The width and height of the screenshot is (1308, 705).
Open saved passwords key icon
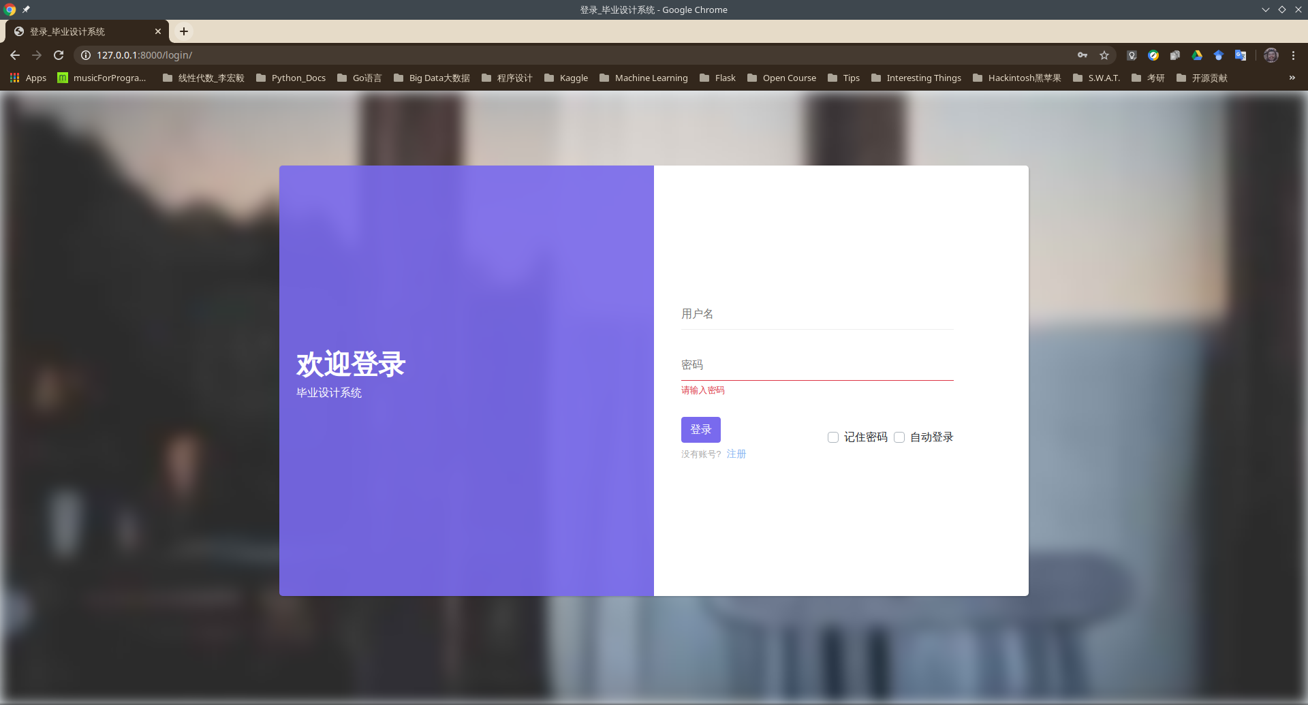pos(1083,55)
